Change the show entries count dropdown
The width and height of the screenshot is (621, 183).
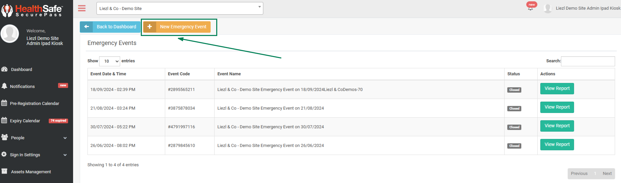(110, 61)
